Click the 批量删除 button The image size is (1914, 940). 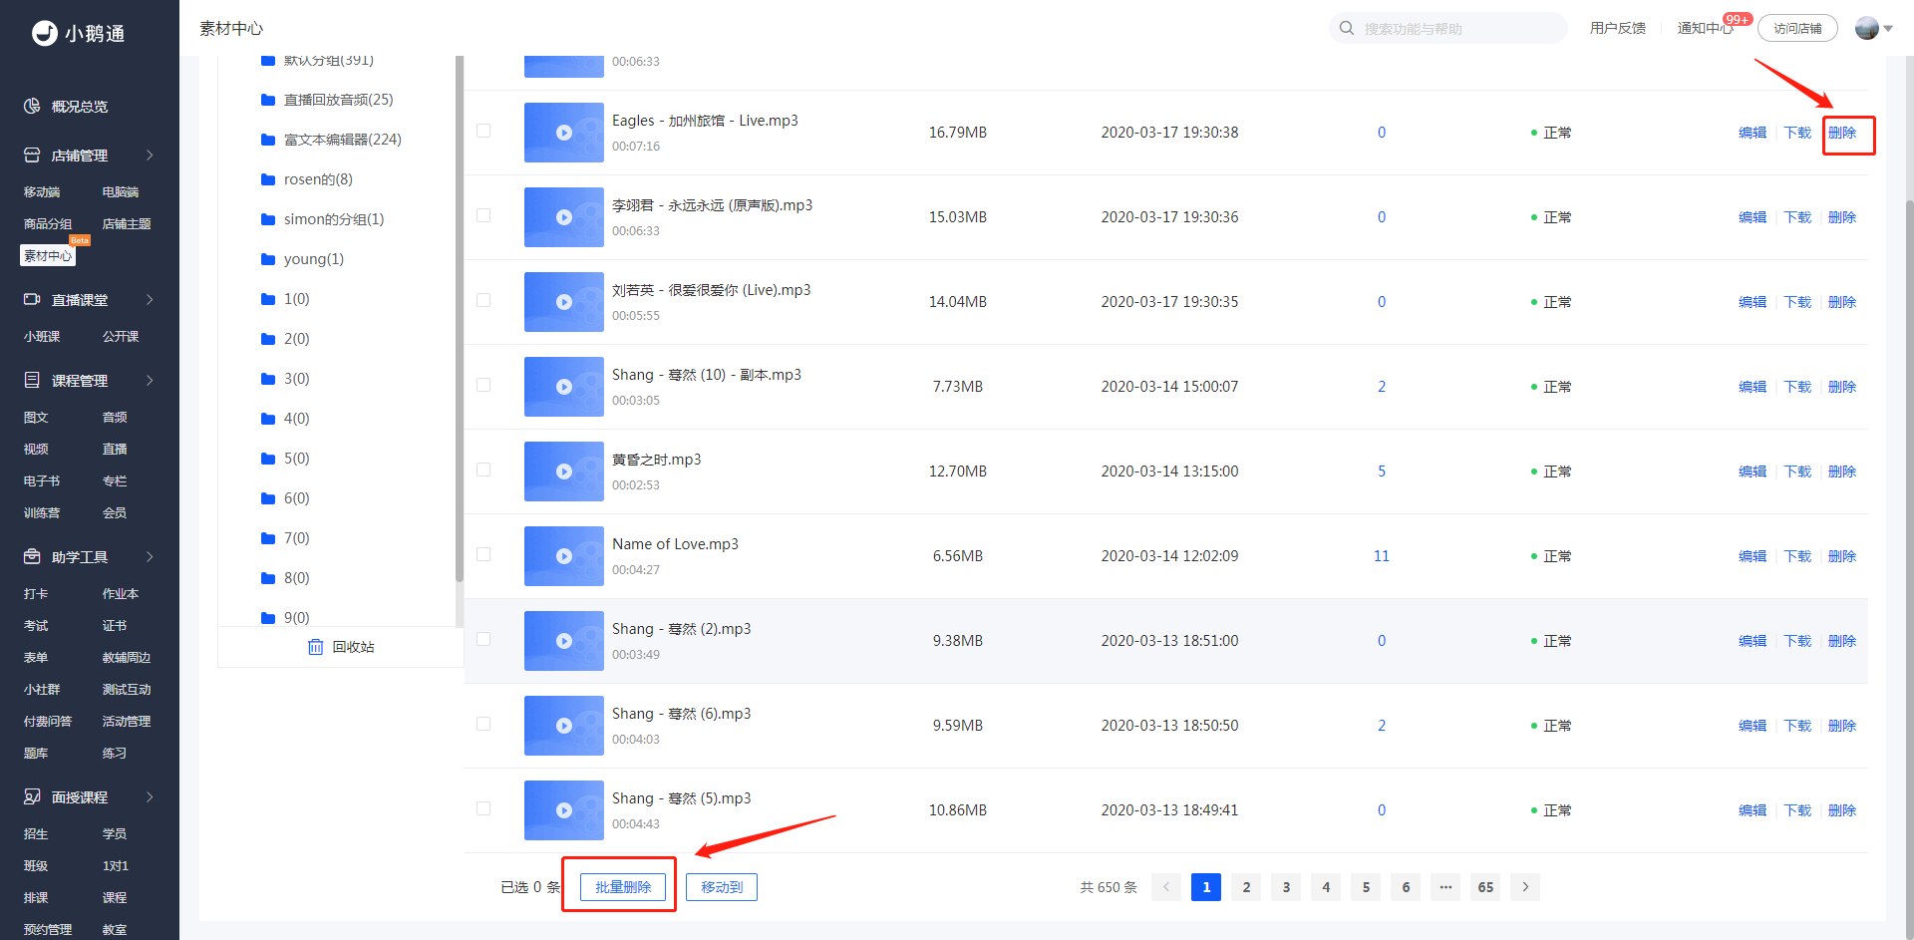(x=623, y=887)
